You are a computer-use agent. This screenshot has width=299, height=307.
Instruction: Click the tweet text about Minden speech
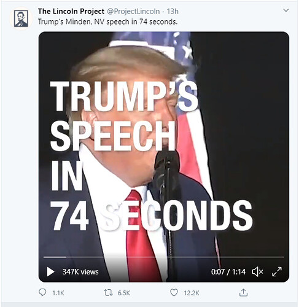107,21
